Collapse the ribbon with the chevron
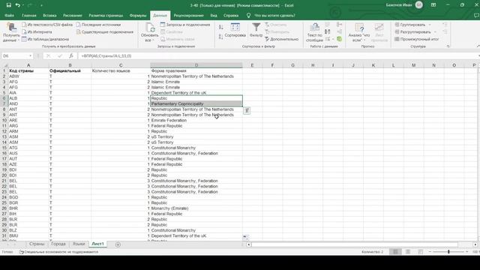The height and width of the screenshot is (270, 480). 478,46
